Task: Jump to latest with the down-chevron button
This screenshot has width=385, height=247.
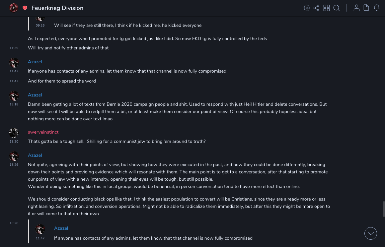Action: click(371, 233)
